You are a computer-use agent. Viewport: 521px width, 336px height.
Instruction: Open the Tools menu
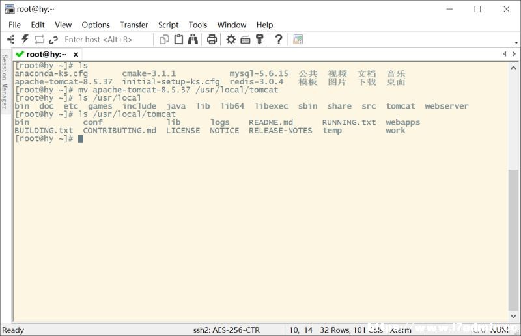click(198, 25)
